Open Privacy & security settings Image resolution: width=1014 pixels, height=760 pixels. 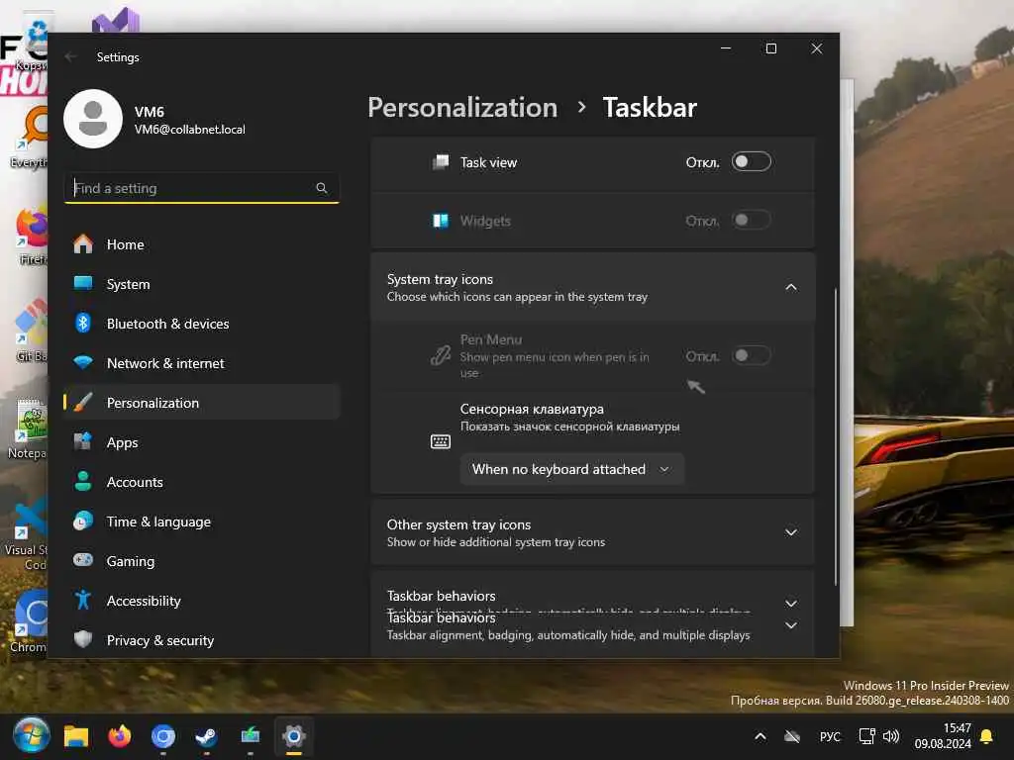201,640
